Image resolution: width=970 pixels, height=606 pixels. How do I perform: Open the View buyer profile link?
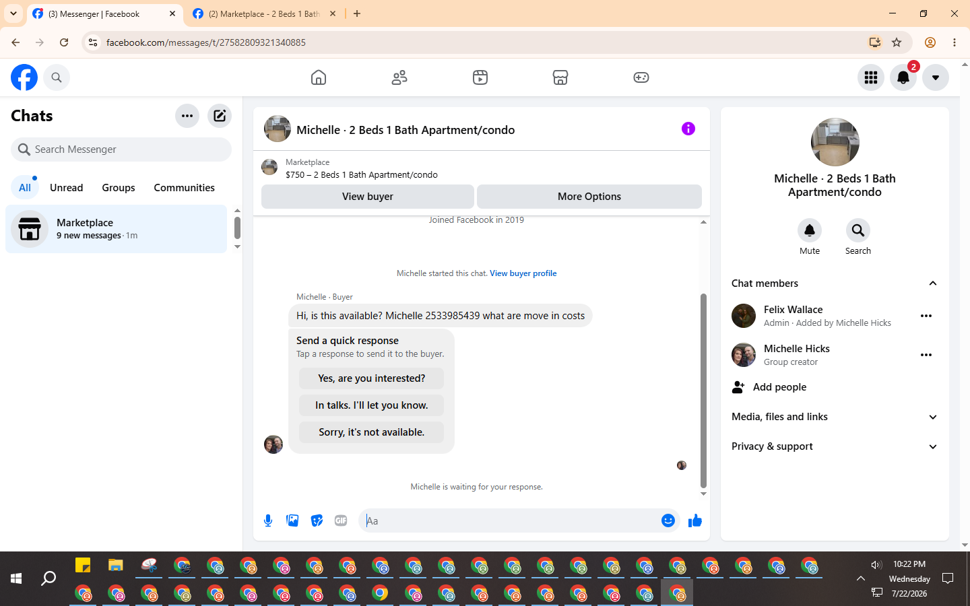pos(523,273)
